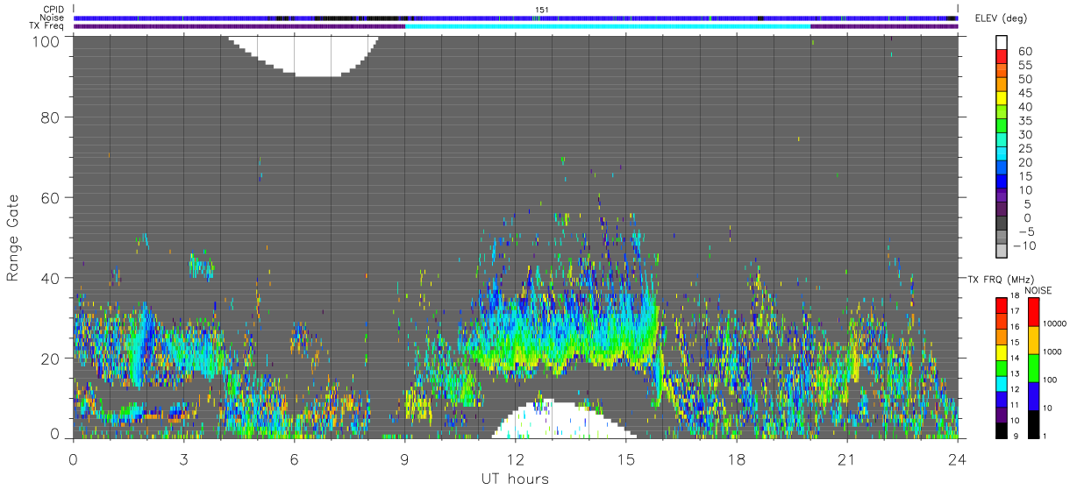Viewport: 1077px width, 497px height.
Task: Click the CPID value 151
Action: coord(541,10)
